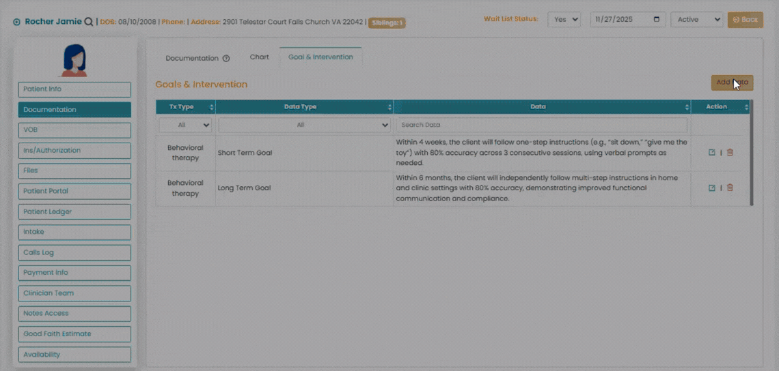Open Documentation in sidebar

[x=74, y=110]
